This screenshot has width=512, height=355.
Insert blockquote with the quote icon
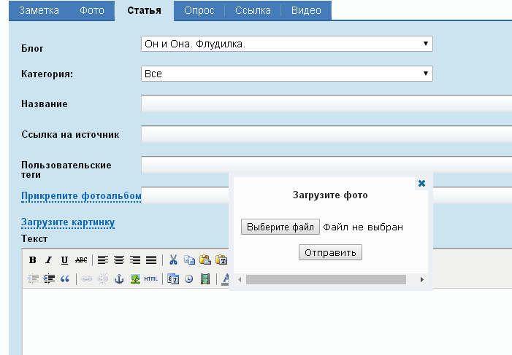point(64,278)
